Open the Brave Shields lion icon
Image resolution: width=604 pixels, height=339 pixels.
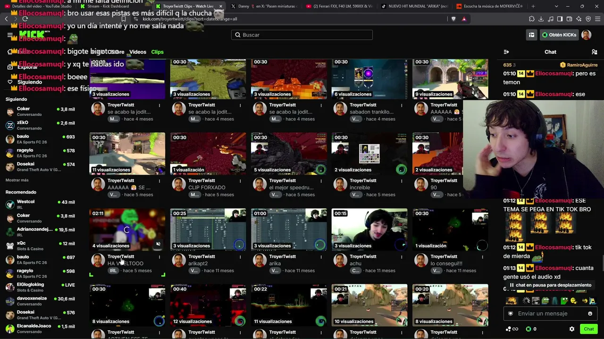coord(453,19)
